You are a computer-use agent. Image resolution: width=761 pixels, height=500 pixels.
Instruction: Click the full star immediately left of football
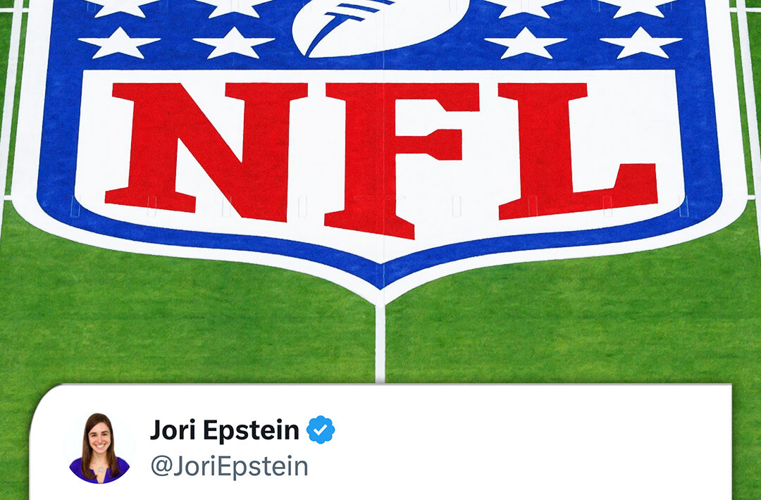[234, 43]
